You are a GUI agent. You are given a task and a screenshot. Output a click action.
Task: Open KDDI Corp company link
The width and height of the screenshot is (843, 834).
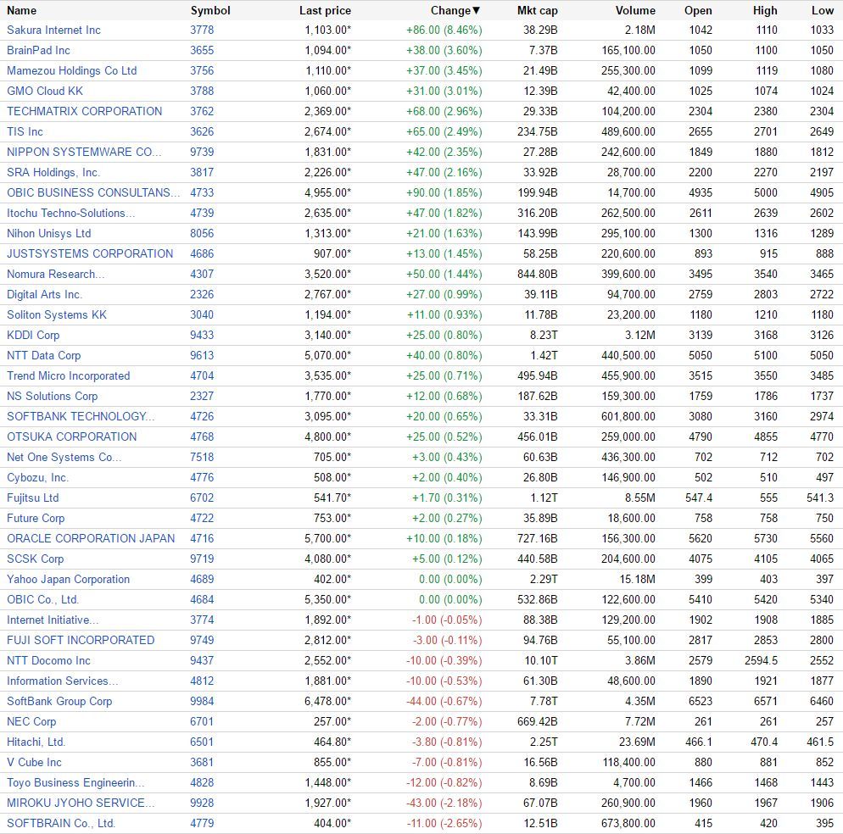click(33, 336)
